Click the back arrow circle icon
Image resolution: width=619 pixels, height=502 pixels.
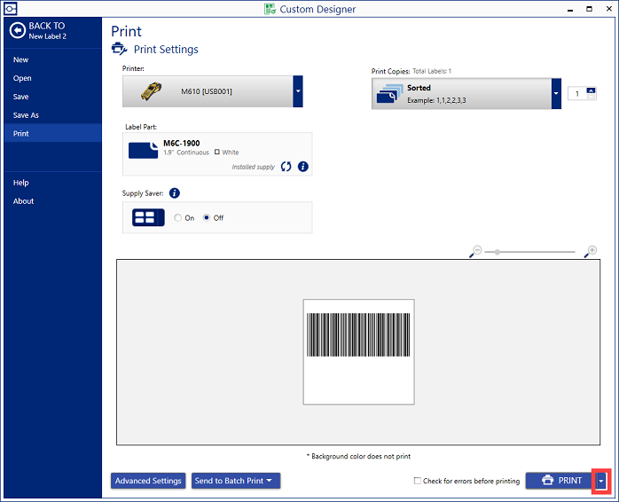click(x=18, y=31)
